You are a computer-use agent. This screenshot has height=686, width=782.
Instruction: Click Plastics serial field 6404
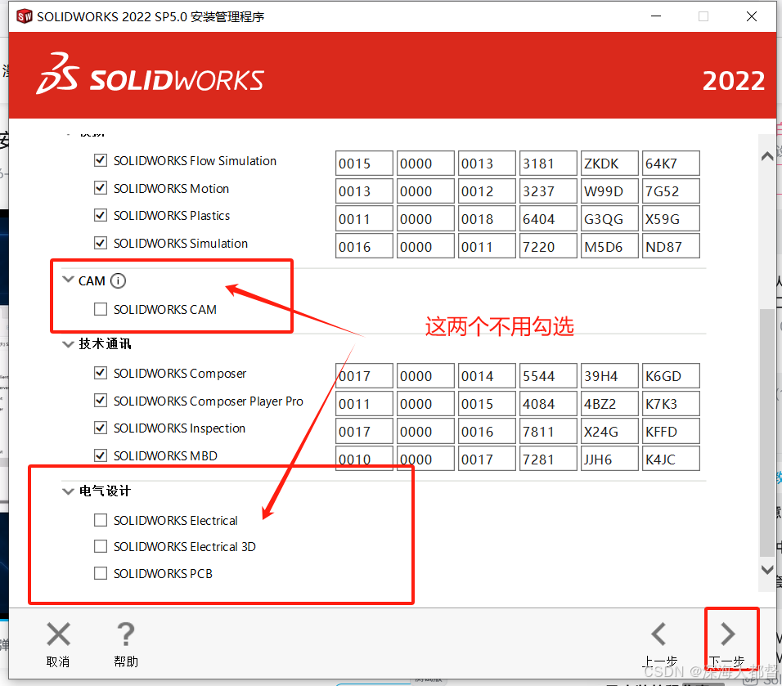pos(548,219)
